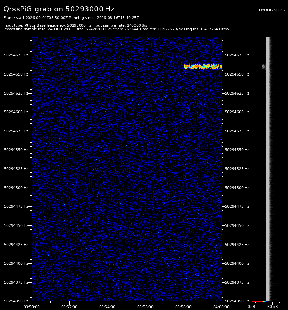
Task: Click the spectrum peak bump beside waterfall
Action: click(264, 67)
